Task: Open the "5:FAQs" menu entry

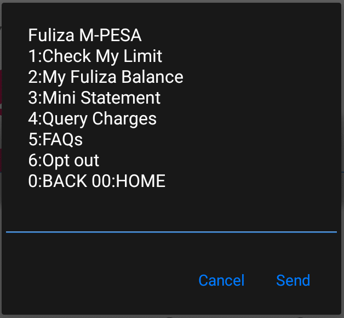Action: click(55, 139)
